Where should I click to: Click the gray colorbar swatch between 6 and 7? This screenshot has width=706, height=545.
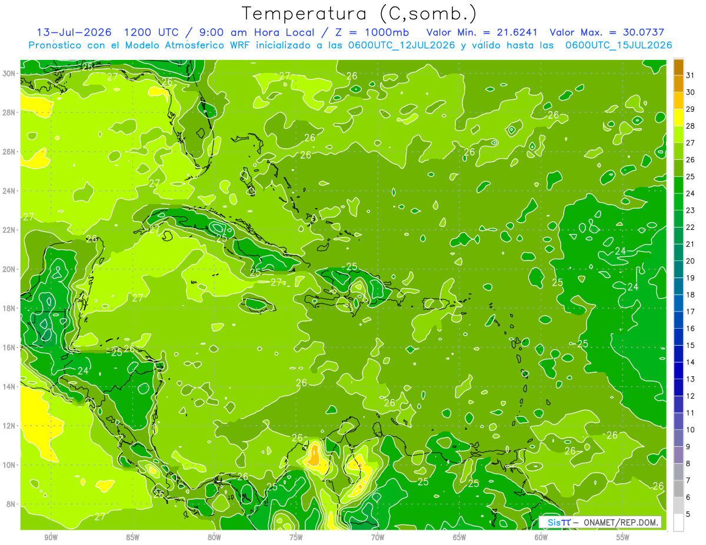[678, 489]
